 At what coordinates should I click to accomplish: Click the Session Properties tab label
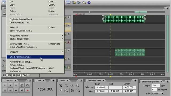click(x=150, y=82)
